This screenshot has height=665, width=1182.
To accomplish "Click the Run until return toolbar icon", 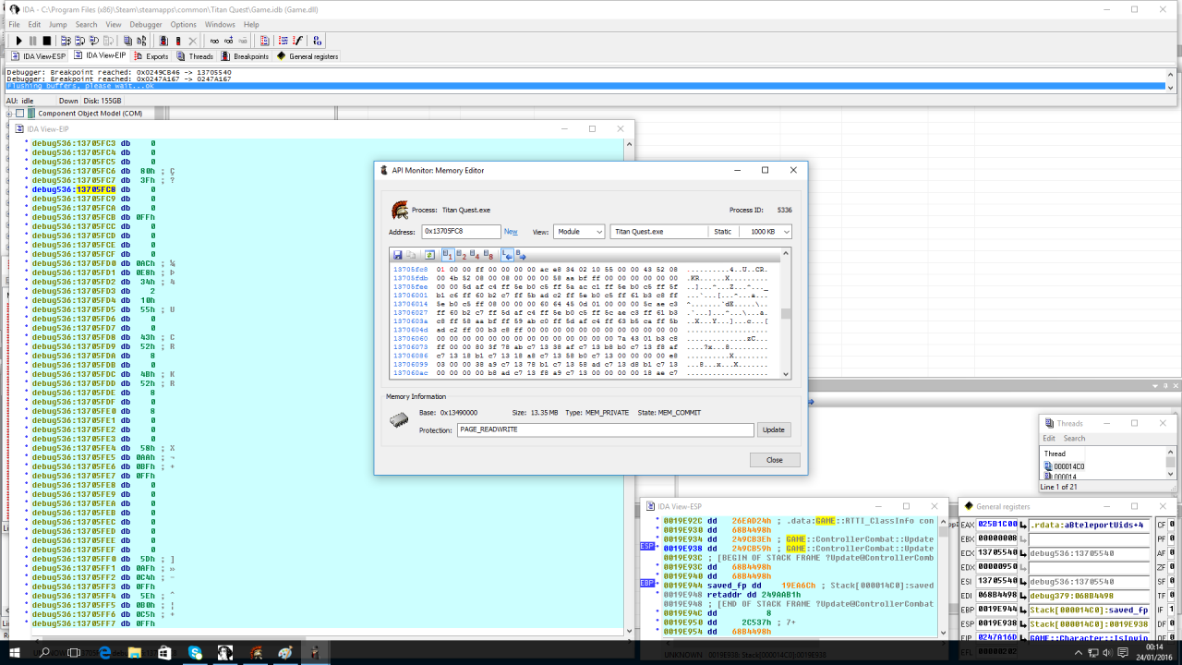I will (x=93, y=41).
